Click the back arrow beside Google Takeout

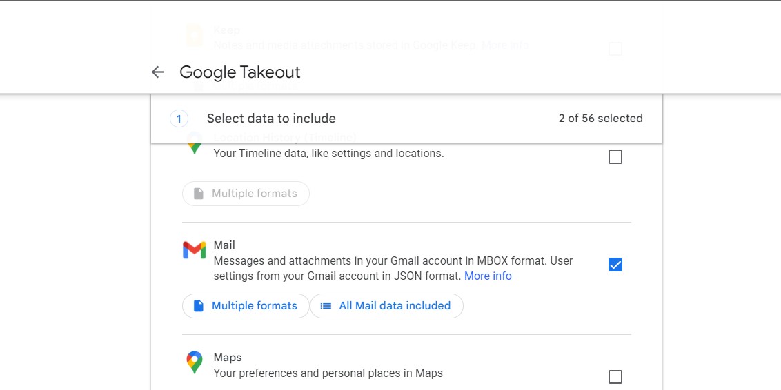(158, 72)
